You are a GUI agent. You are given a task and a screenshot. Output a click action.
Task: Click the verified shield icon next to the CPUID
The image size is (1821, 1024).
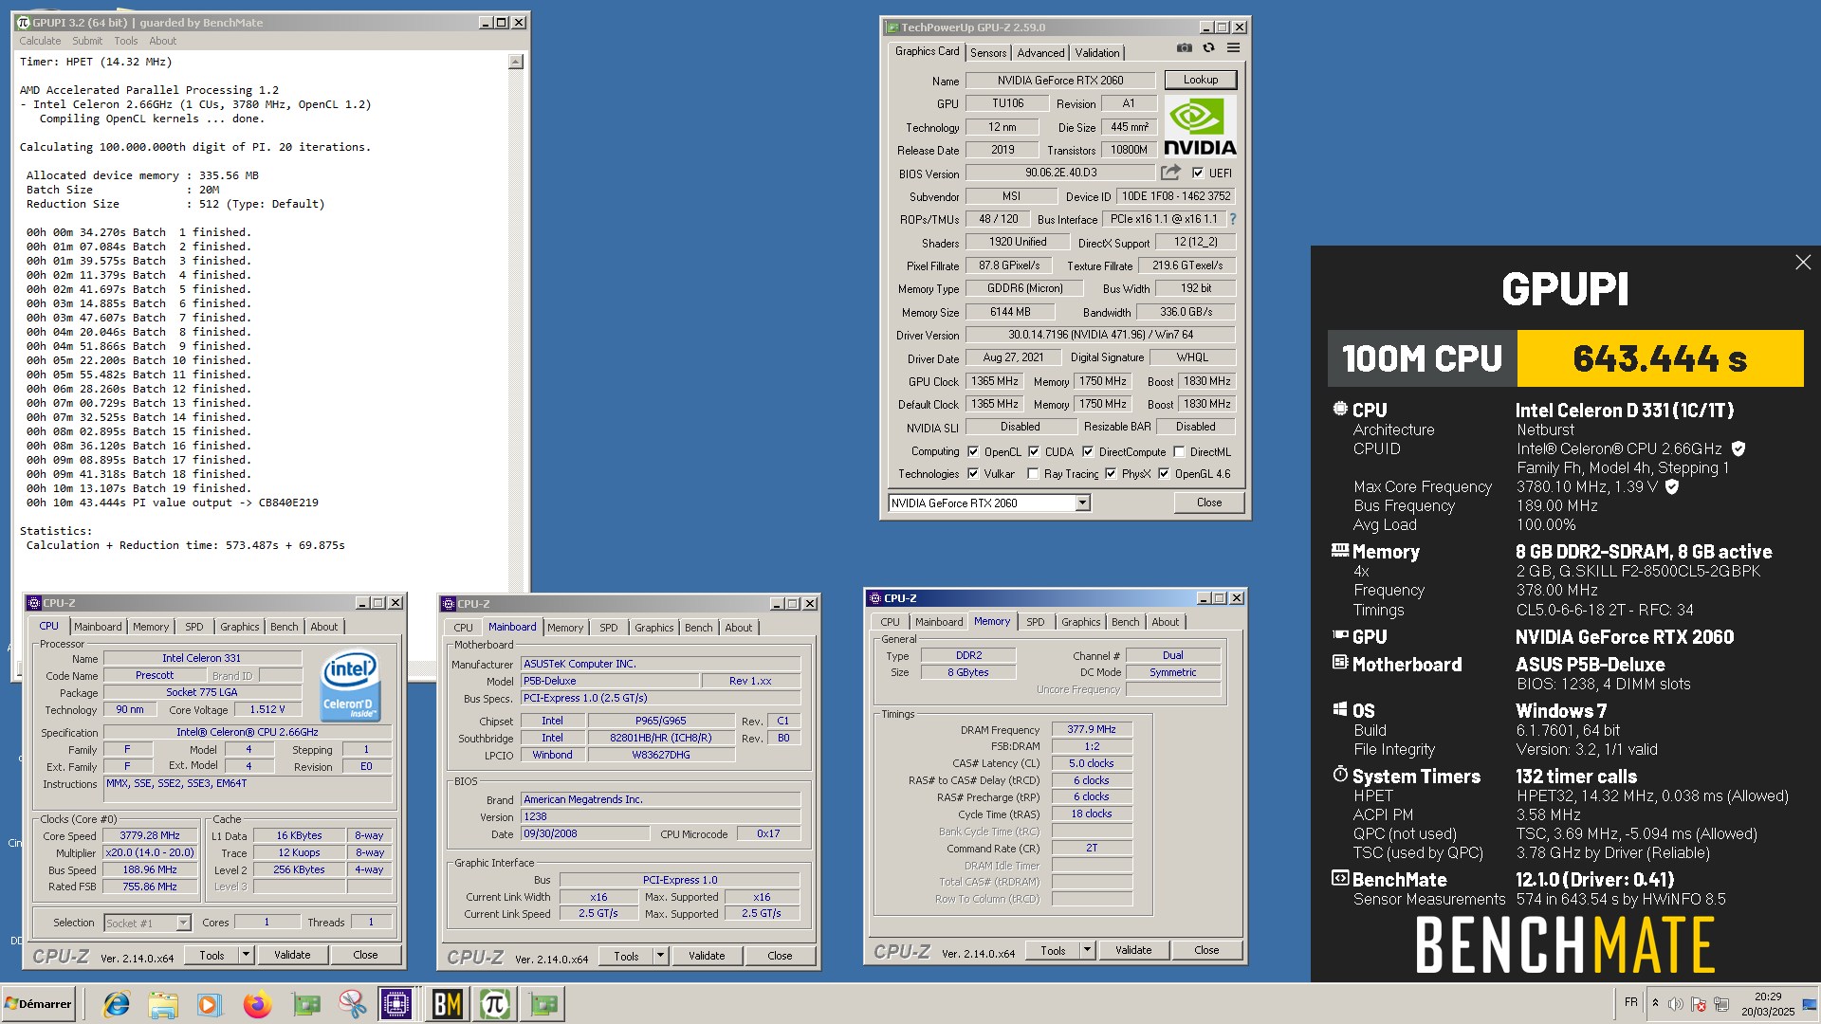coord(1738,448)
